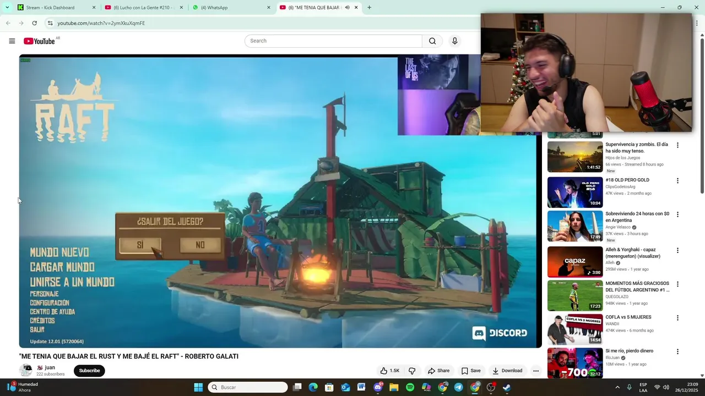Close the WhatsApp tab

tap(269, 8)
